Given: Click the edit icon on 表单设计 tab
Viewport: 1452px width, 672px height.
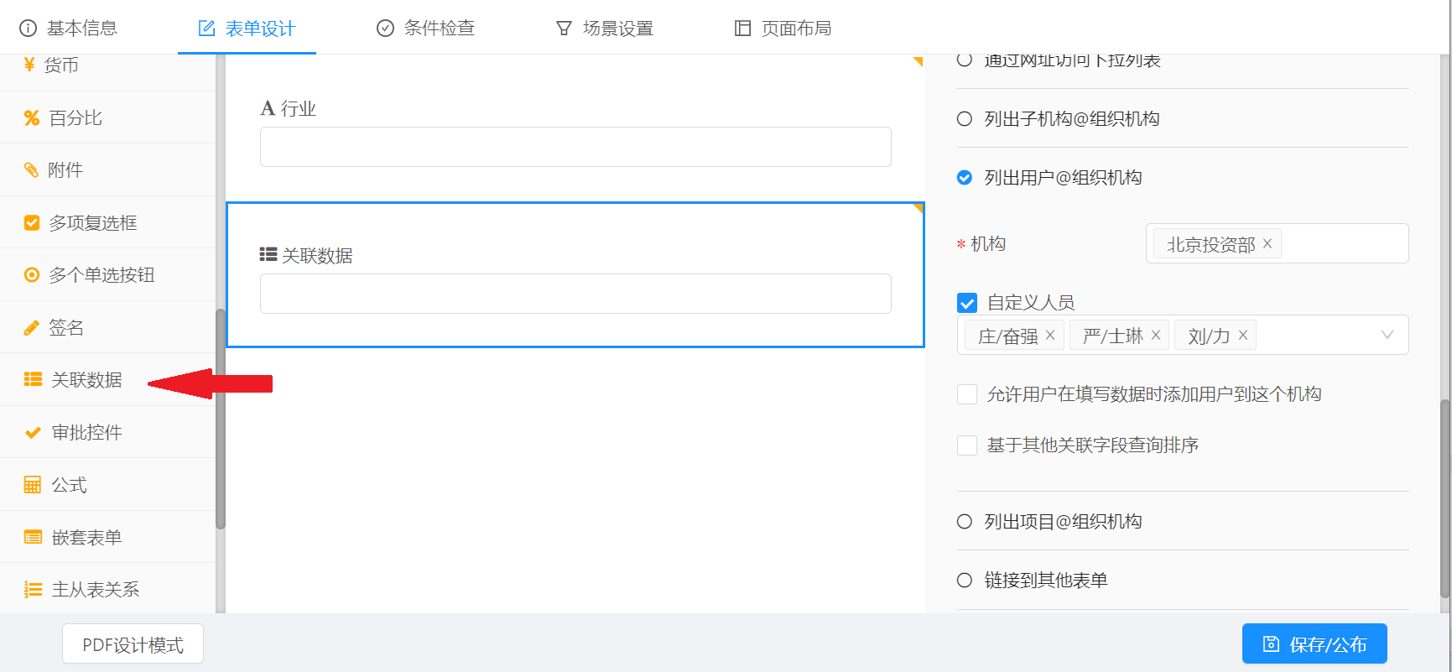Looking at the screenshot, I should click(206, 29).
